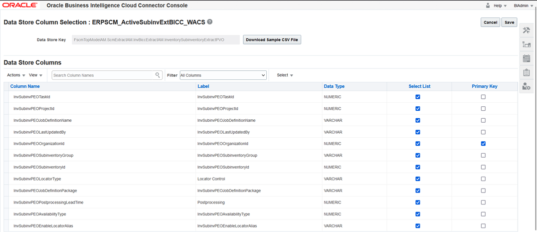This screenshot has width=537, height=232.
Task: Open the clipboard jobs icon
Action: click(x=527, y=73)
